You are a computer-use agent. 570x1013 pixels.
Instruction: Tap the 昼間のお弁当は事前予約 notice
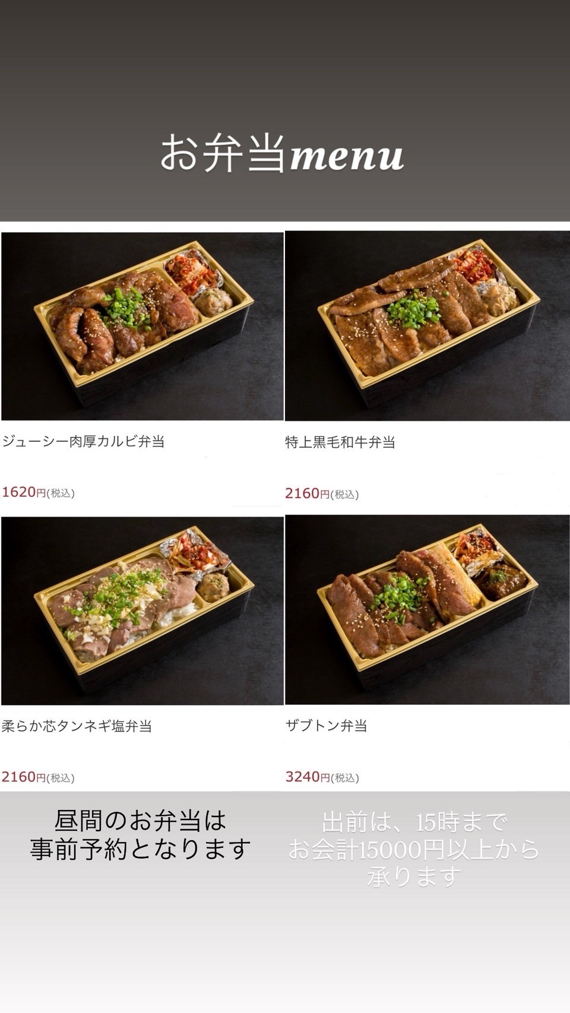(141, 835)
